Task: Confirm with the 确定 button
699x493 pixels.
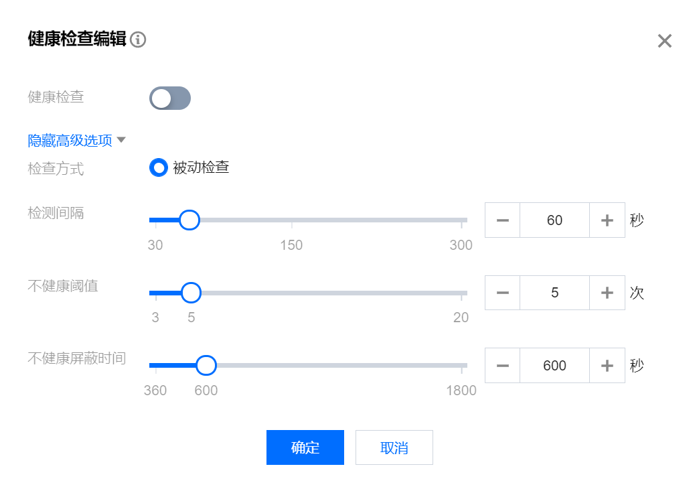Action: point(305,447)
